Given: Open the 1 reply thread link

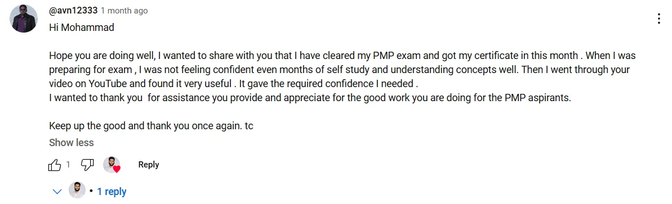Looking at the screenshot, I should click(112, 192).
